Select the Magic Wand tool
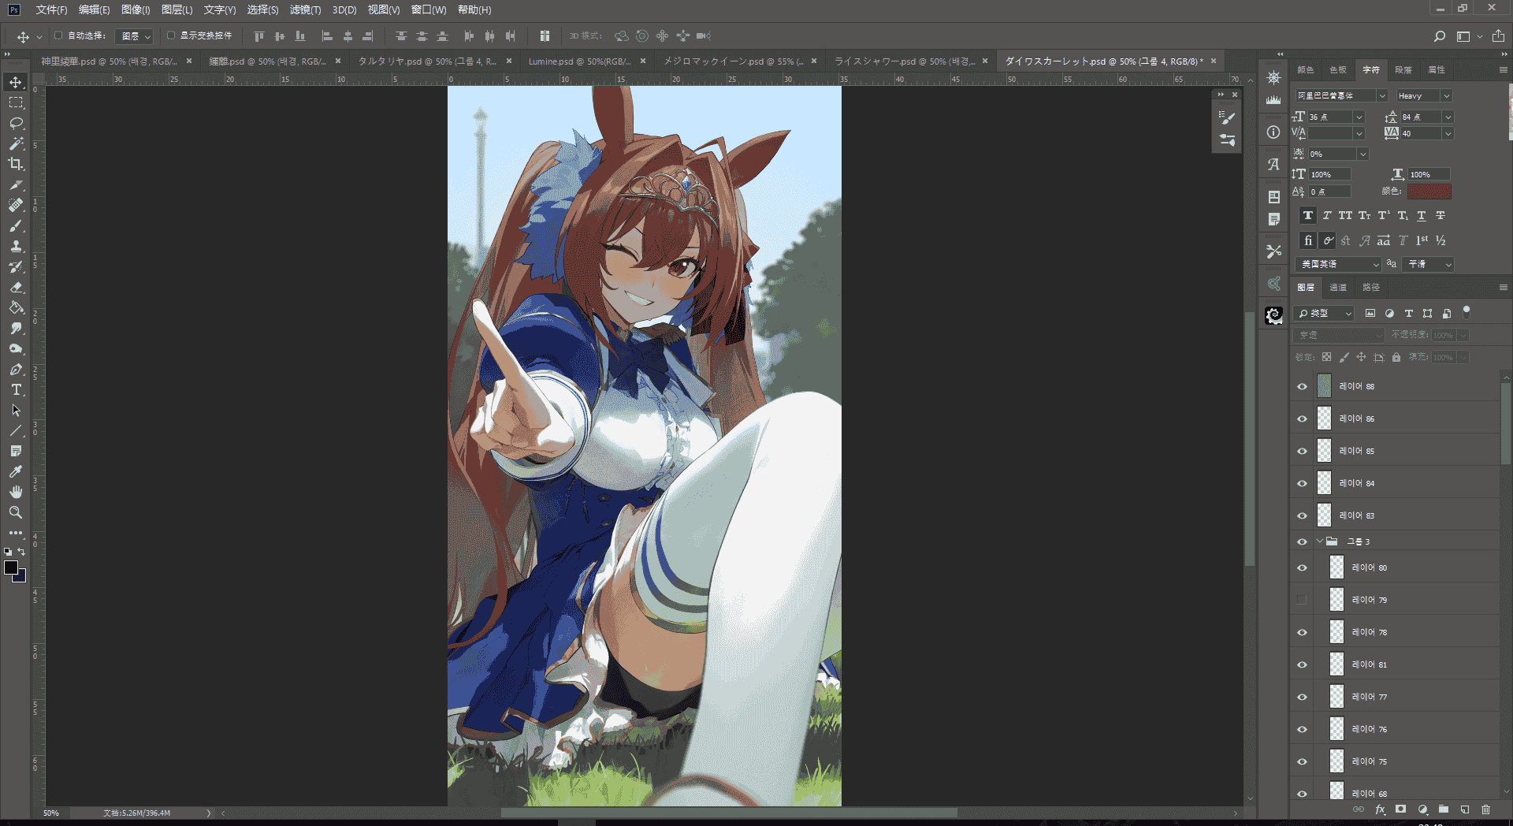The width and height of the screenshot is (1513, 826). click(x=16, y=143)
